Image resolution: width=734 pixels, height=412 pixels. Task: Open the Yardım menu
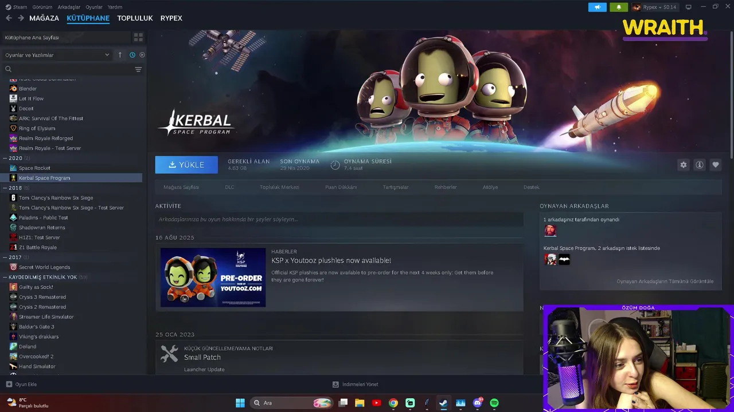pos(115,7)
